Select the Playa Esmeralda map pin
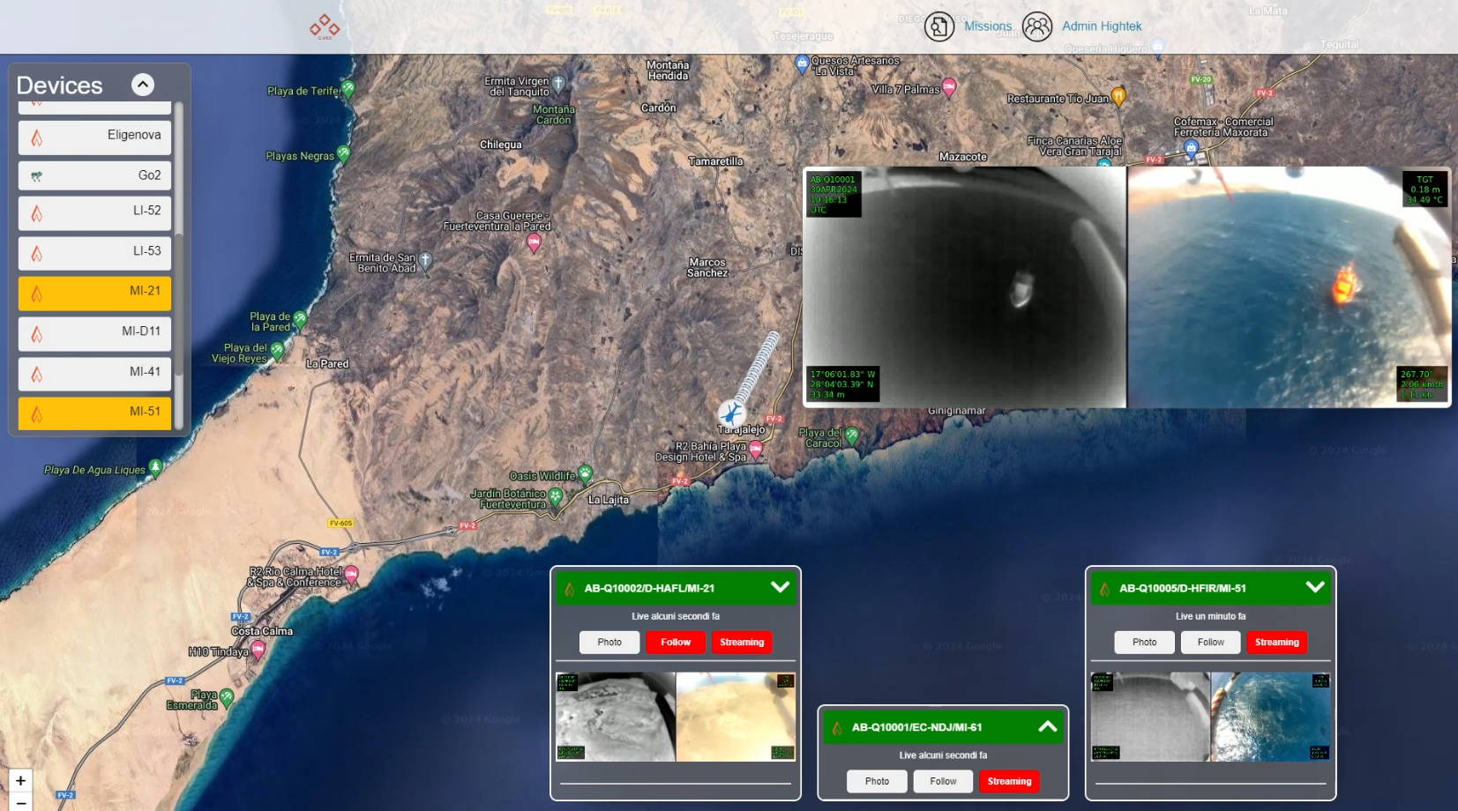The image size is (1458, 811). click(227, 697)
